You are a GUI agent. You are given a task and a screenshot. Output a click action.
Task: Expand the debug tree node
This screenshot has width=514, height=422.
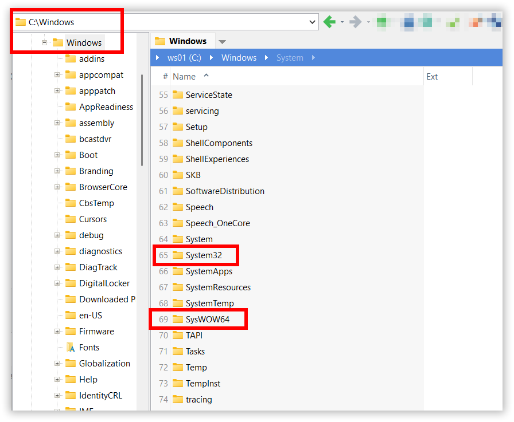point(57,235)
